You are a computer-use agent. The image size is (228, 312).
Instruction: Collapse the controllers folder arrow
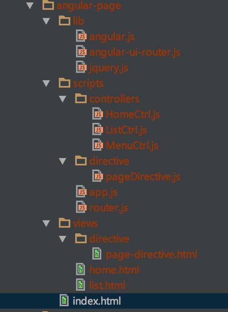(63, 99)
